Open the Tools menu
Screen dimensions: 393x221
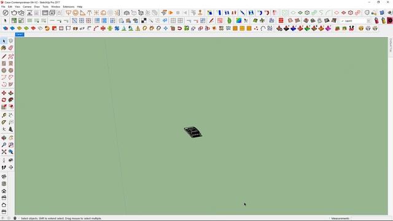tap(45, 7)
